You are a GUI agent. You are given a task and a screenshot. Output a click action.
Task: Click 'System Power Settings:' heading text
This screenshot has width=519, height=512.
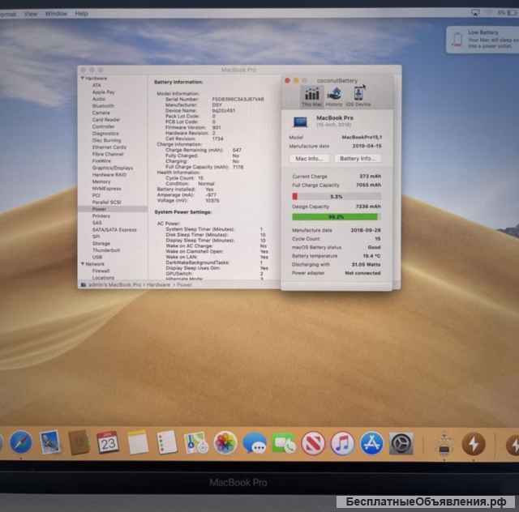[x=182, y=212]
